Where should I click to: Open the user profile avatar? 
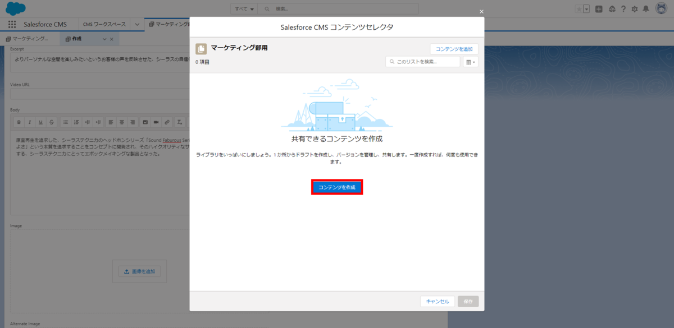(661, 9)
